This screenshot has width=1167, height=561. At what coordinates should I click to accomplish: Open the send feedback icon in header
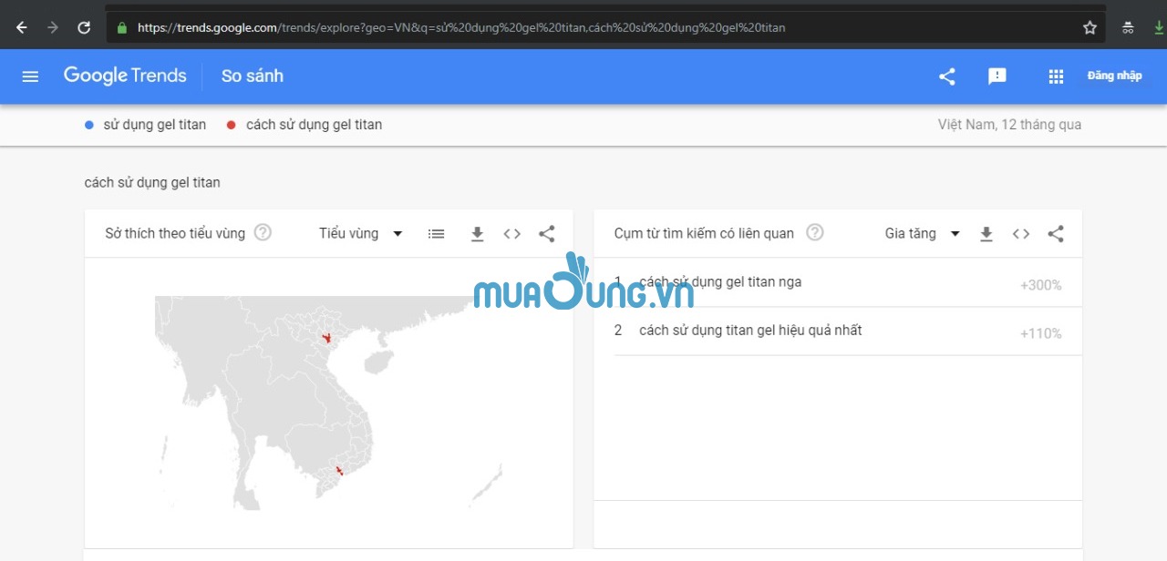pyautogui.click(x=997, y=76)
